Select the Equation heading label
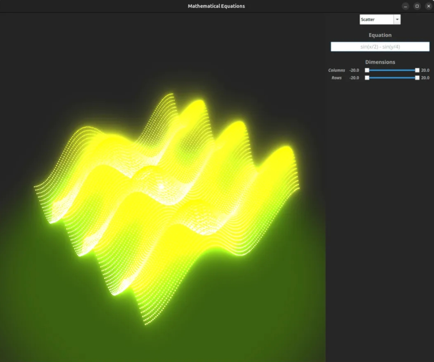This screenshot has height=362, width=434. [x=380, y=35]
